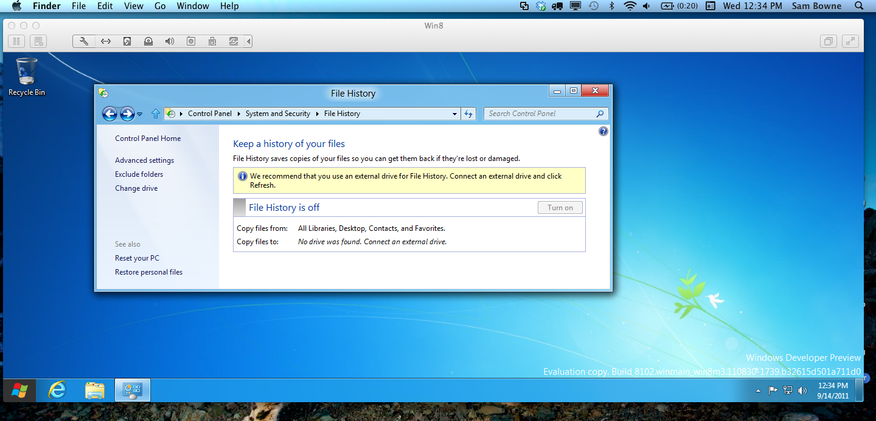This screenshot has height=421, width=876.
Task: Click the hard disk toolbar icon
Action: tap(127, 41)
